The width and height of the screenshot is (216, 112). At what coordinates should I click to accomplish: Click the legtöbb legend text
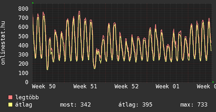click(27, 97)
